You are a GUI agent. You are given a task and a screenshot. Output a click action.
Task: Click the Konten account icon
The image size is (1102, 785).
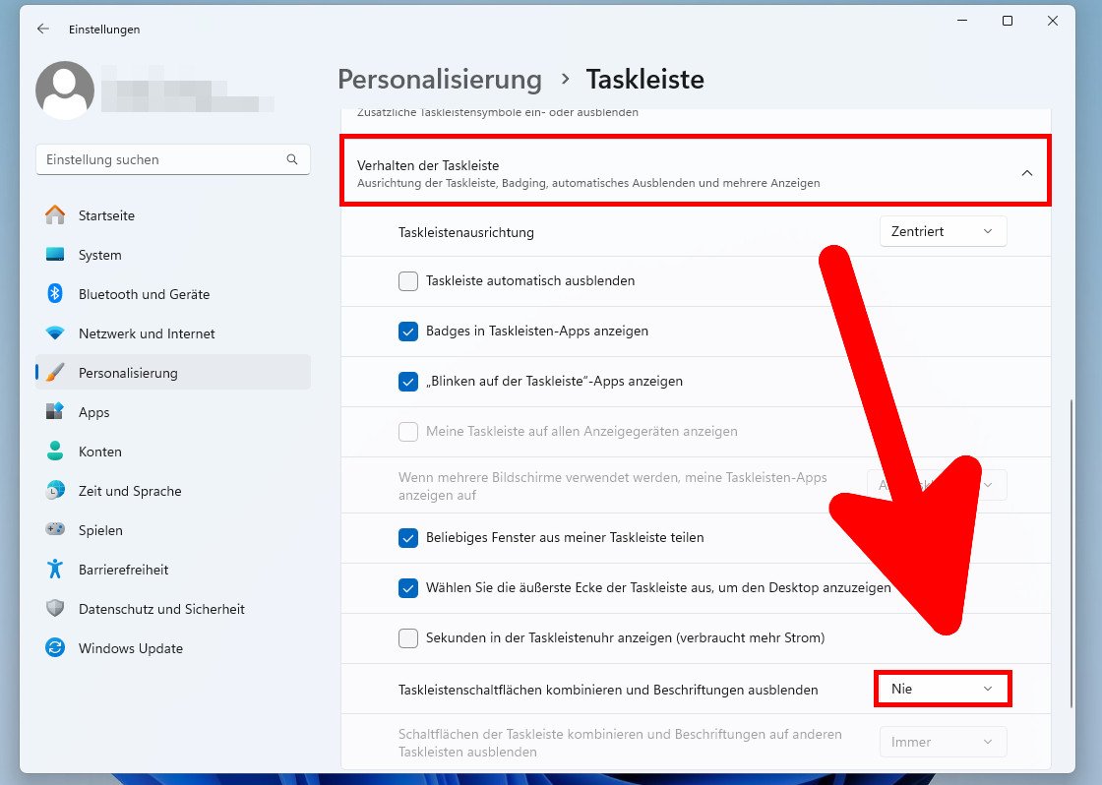[55, 452]
